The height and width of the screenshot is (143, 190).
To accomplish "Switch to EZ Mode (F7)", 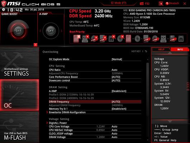I will (119, 3).
